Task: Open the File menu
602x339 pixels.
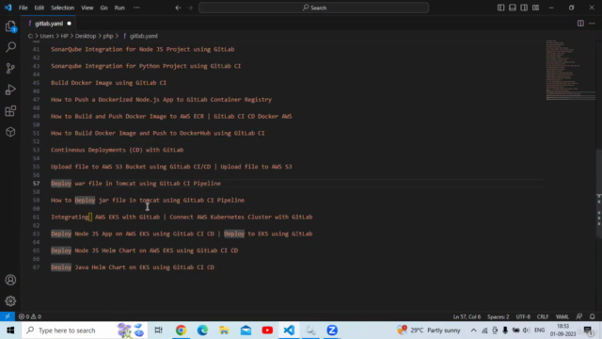Action: [x=23, y=8]
